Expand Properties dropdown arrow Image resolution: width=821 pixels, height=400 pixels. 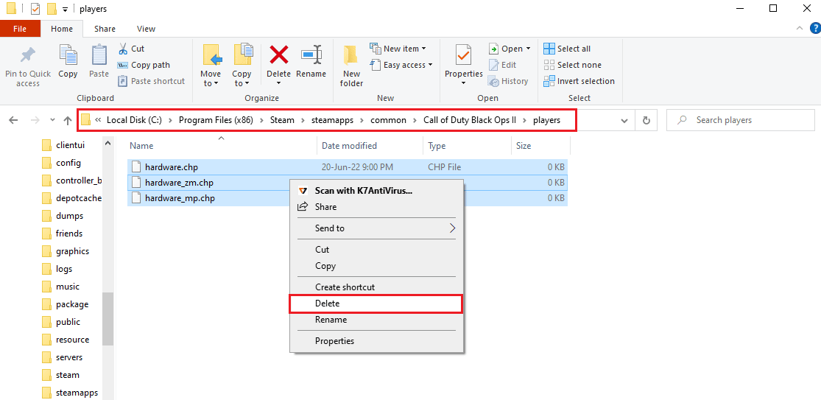pos(463,83)
